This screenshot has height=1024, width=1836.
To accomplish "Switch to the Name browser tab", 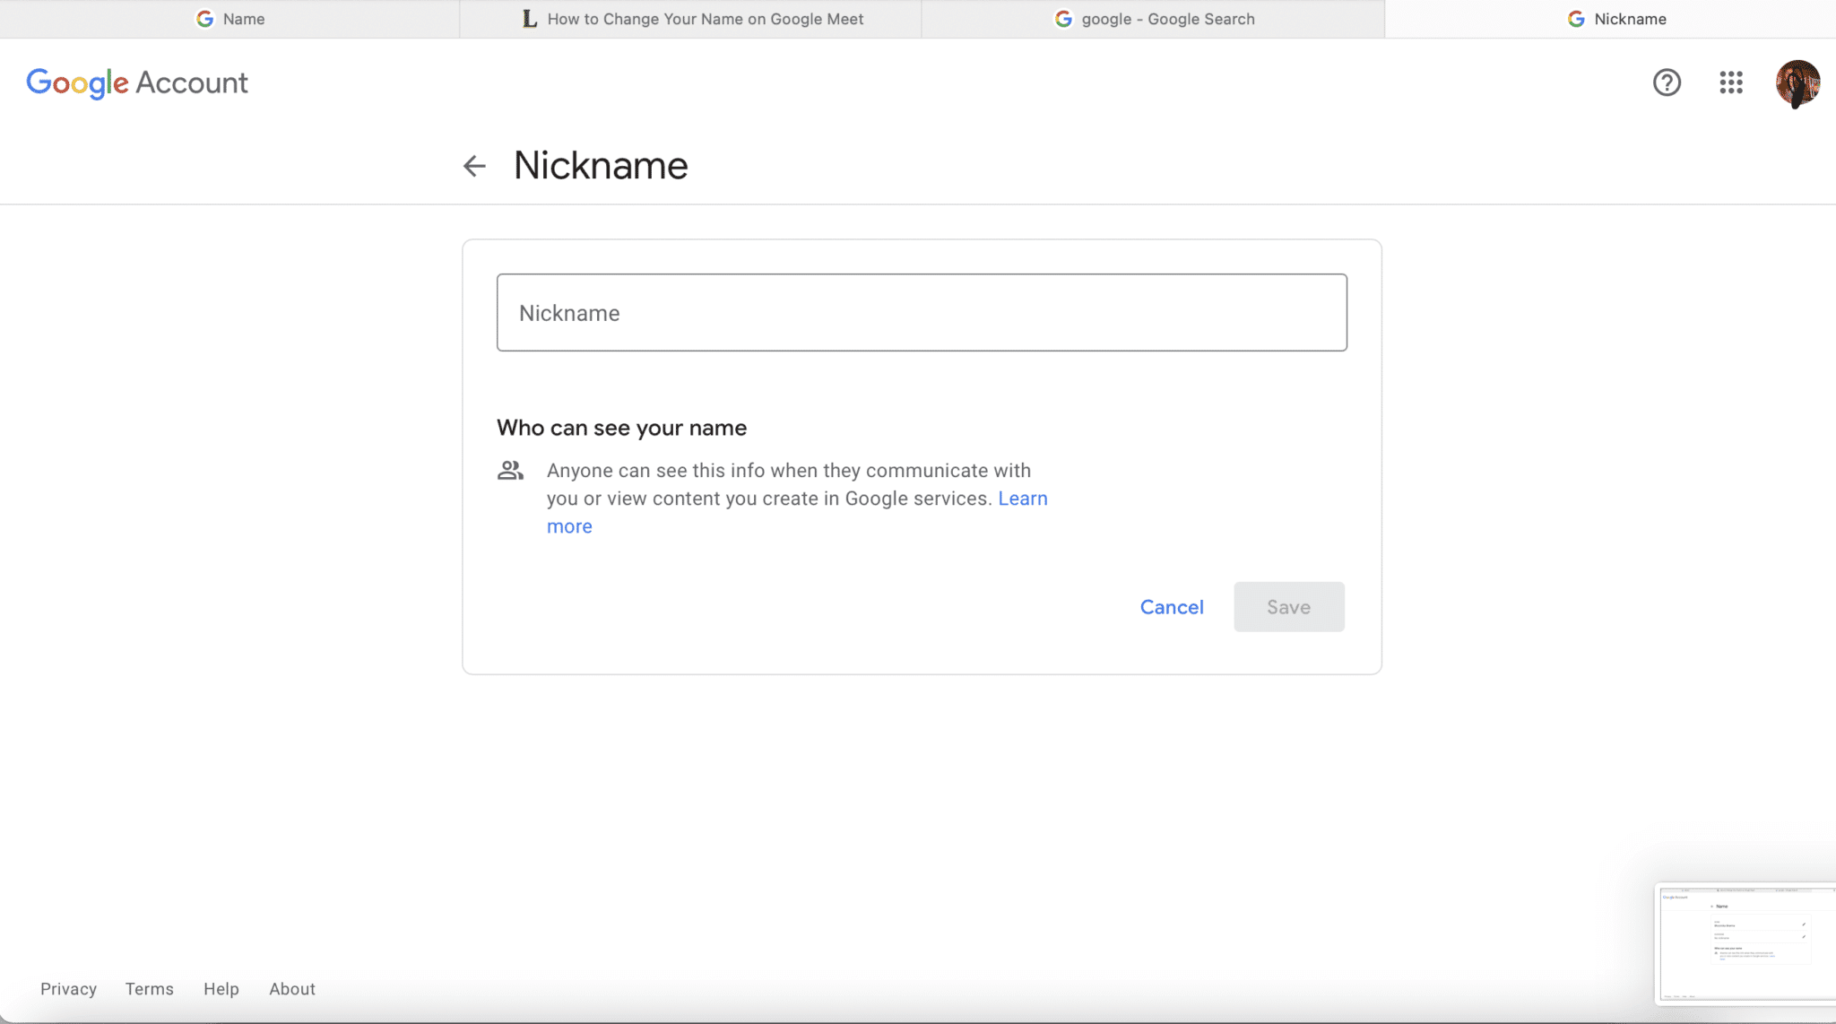I will pyautogui.click(x=243, y=19).
